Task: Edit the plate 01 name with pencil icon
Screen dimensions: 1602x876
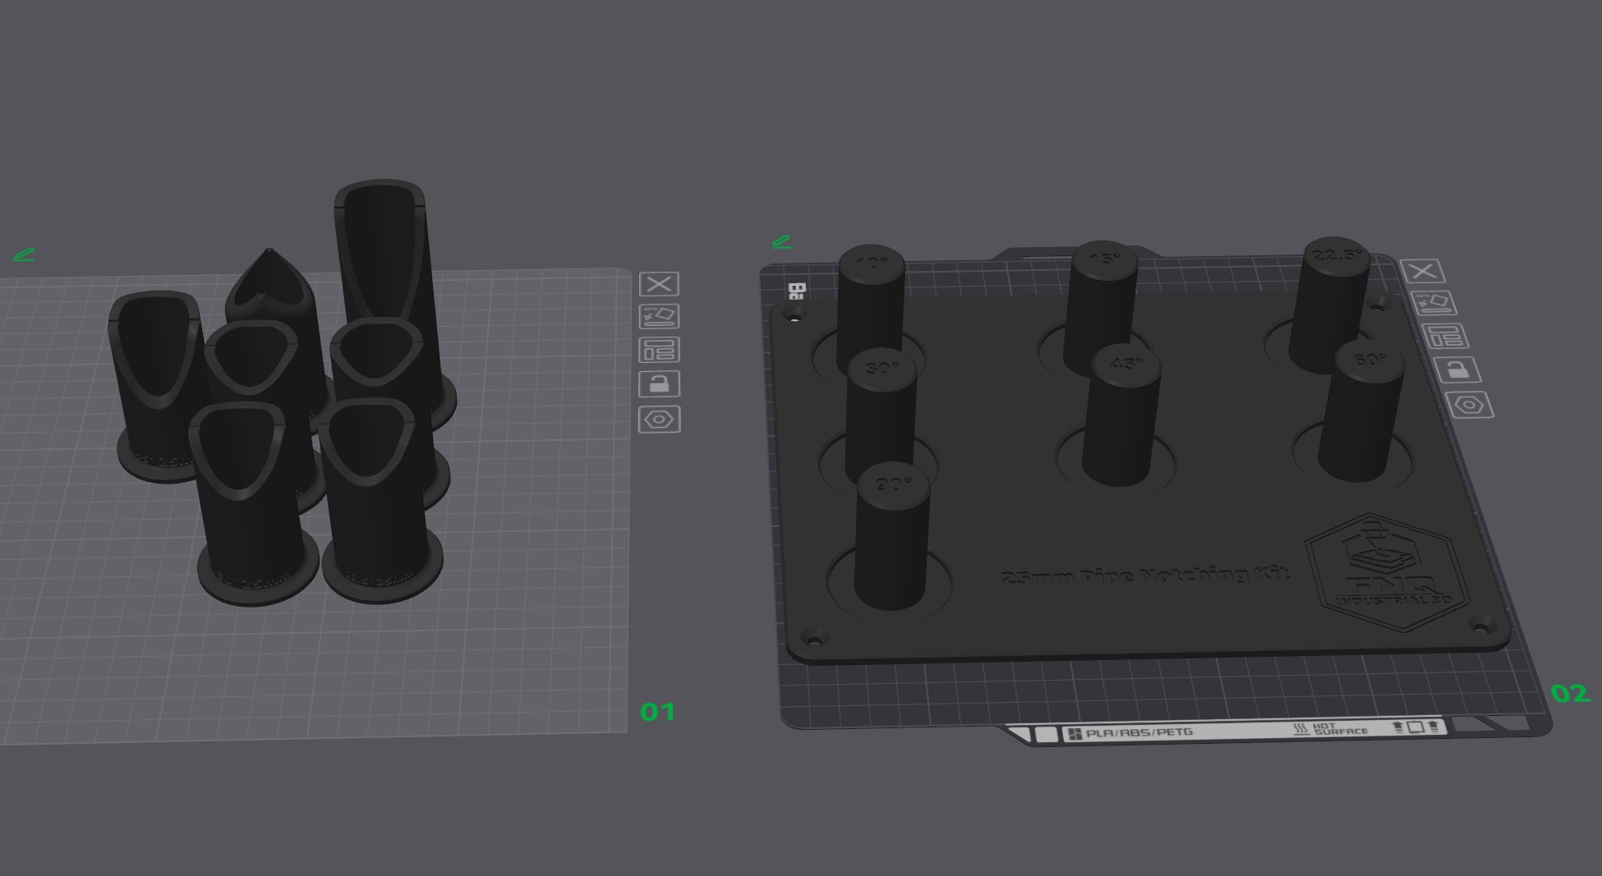Action: [24, 255]
